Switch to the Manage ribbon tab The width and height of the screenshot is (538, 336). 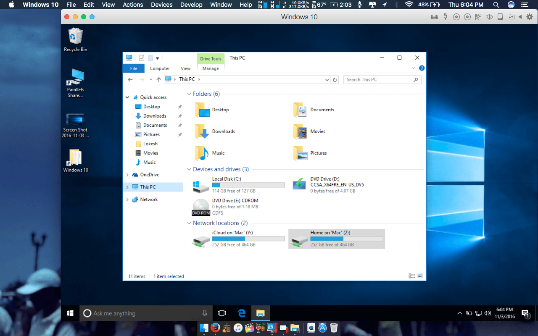coord(211,68)
